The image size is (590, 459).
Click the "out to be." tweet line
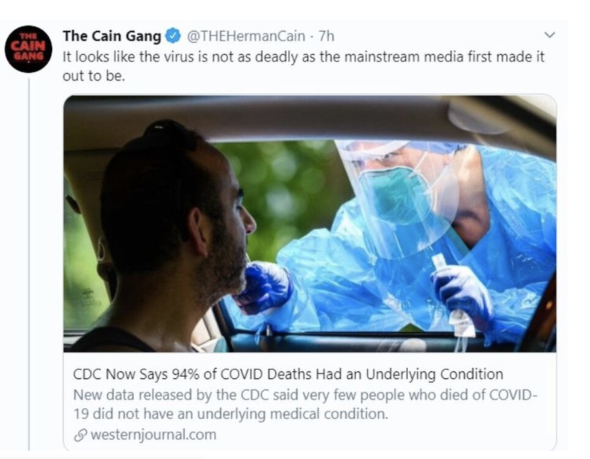point(93,76)
